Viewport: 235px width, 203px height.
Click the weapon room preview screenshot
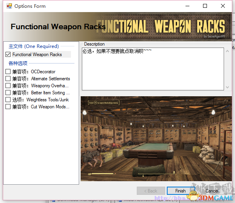pyautogui.click(x=156, y=139)
